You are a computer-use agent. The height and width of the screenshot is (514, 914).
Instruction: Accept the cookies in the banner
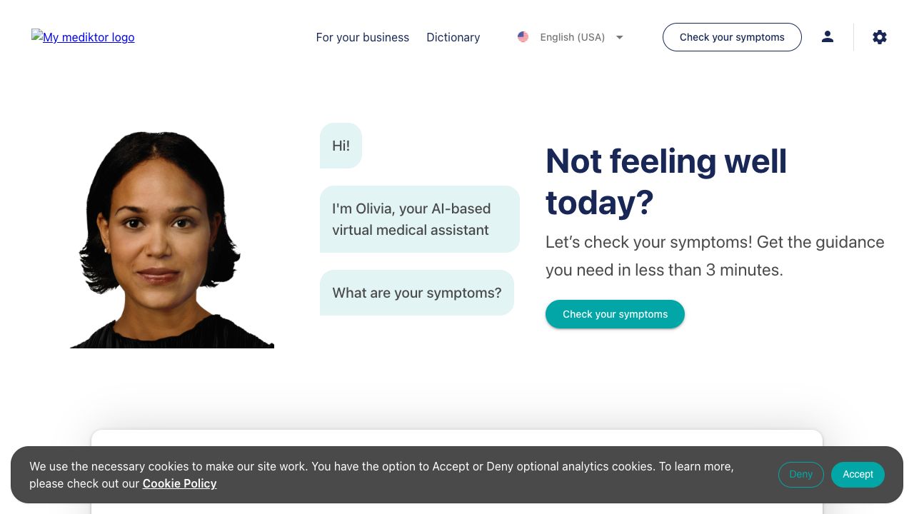click(x=858, y=474)
